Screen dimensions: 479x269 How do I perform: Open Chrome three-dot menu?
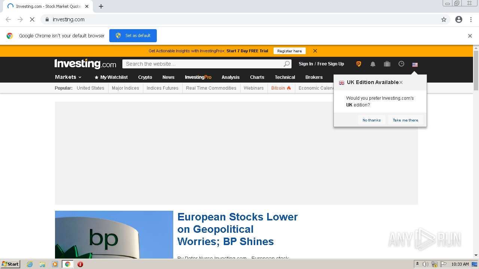[x=471, y=19]
